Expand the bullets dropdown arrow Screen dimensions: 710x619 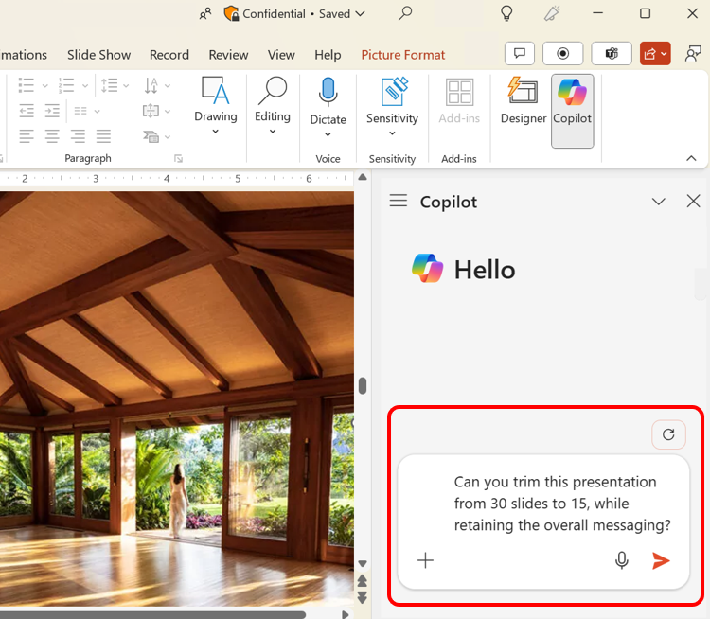click(44, 85)
